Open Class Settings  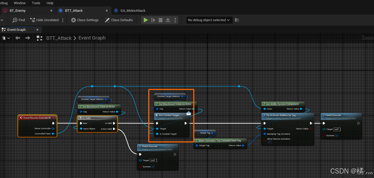pos(85,20)
